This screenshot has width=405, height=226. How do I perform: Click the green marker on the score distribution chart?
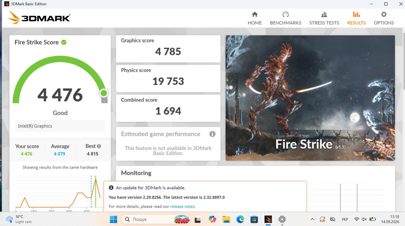(x=96, y=192)
